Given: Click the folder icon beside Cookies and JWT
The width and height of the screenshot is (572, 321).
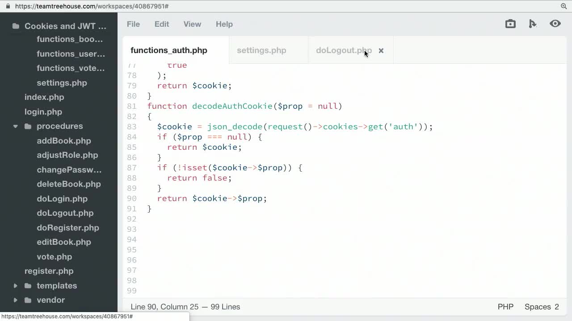Looking at the screenshot, I should click(x=15, y=26).
